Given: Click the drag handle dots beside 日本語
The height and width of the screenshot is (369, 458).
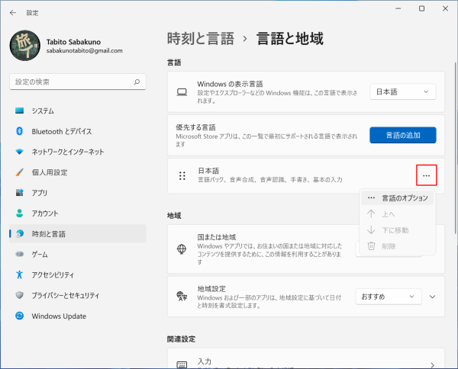Looking at the screenshot, I should point(182,175).
